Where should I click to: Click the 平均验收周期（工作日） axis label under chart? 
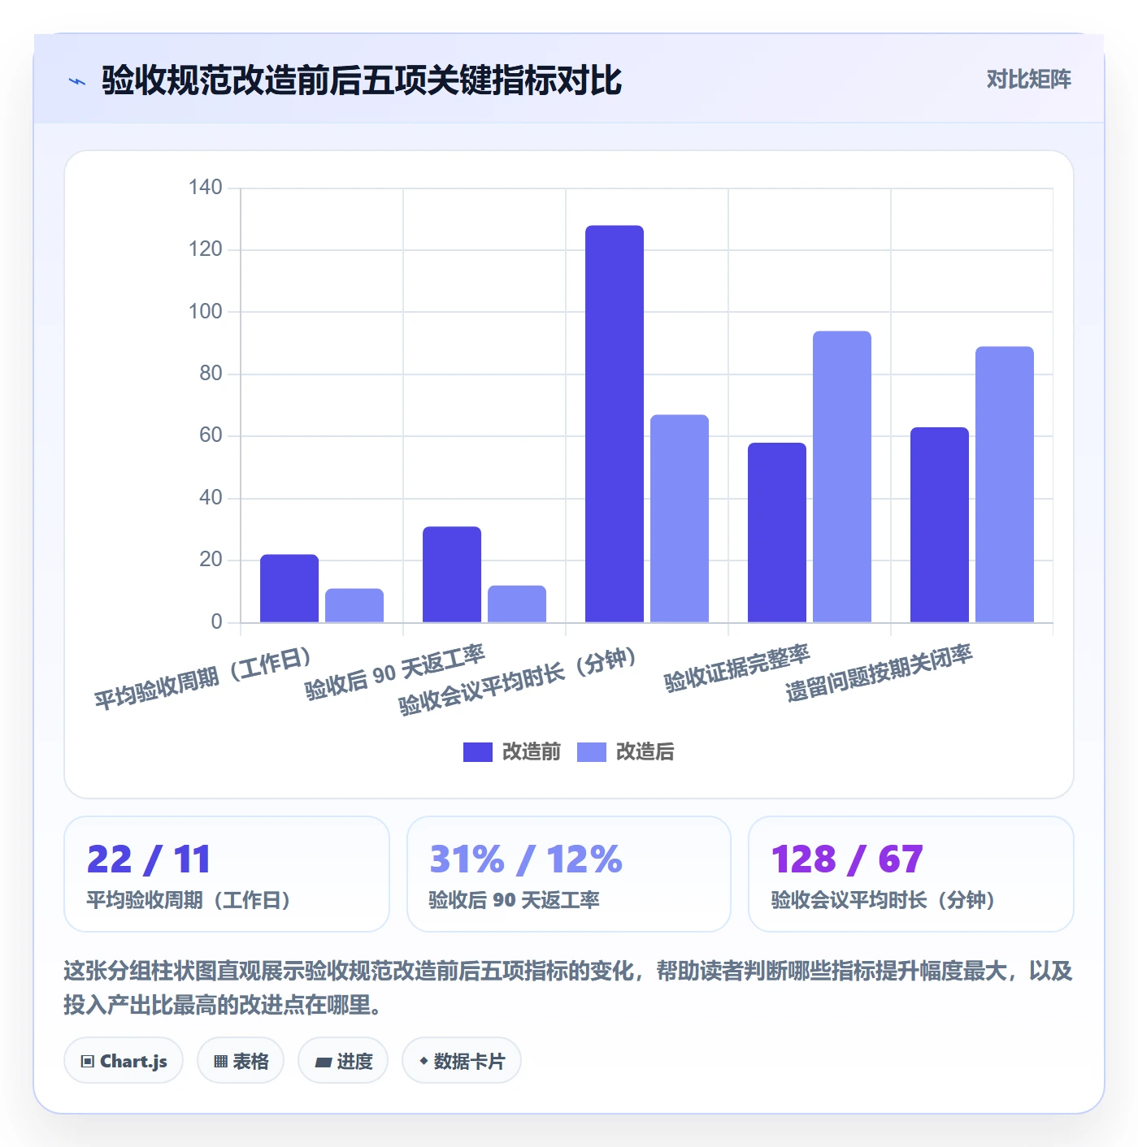click(202, 678)
